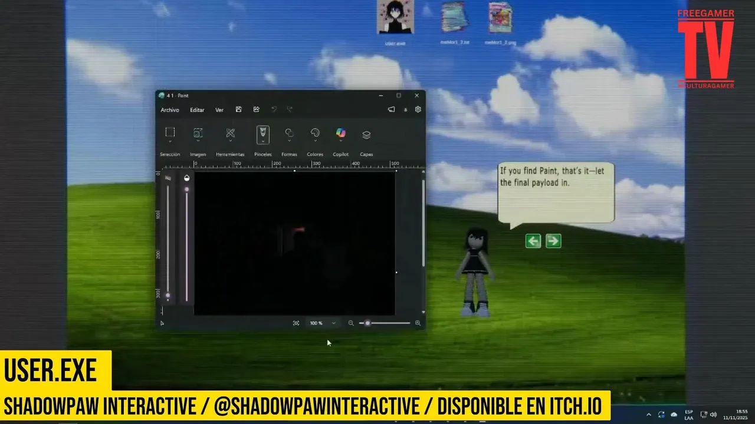Open the Ver menu
The width and height of the screenshot is (755, 424).
pyautogui.click(x=219, y=110)
